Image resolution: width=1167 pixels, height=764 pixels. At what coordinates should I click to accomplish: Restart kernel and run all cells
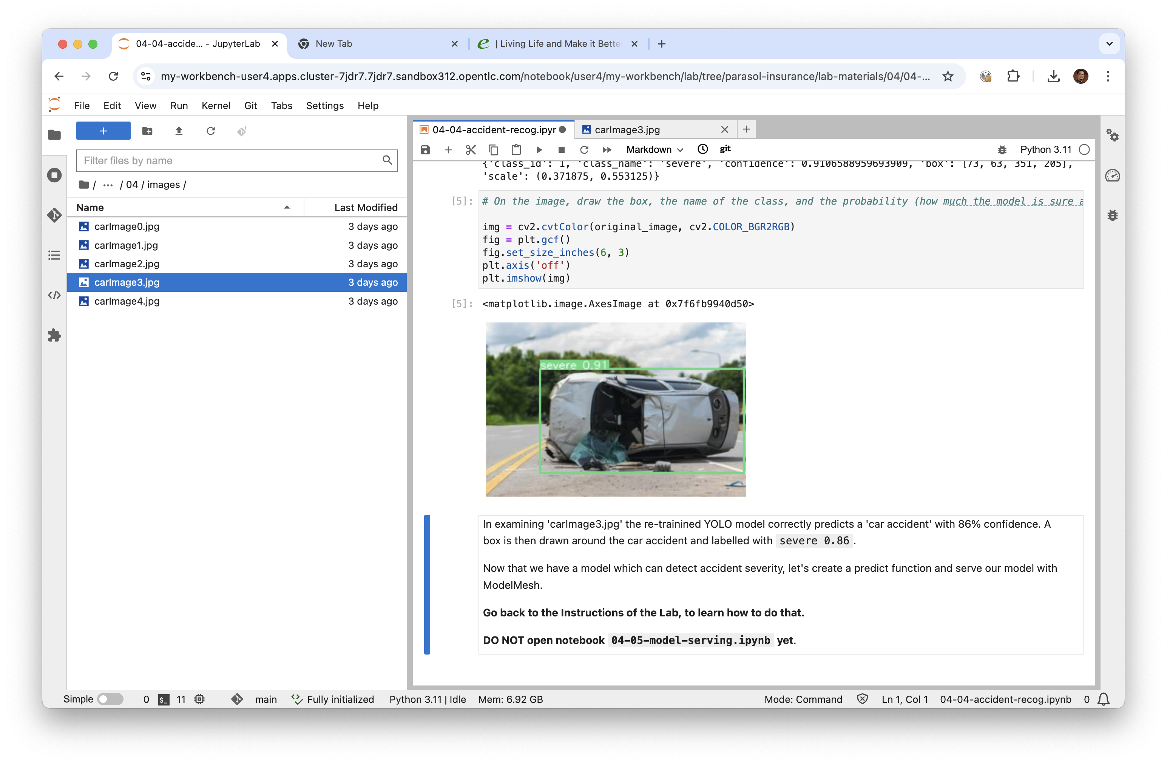(607, 149)
